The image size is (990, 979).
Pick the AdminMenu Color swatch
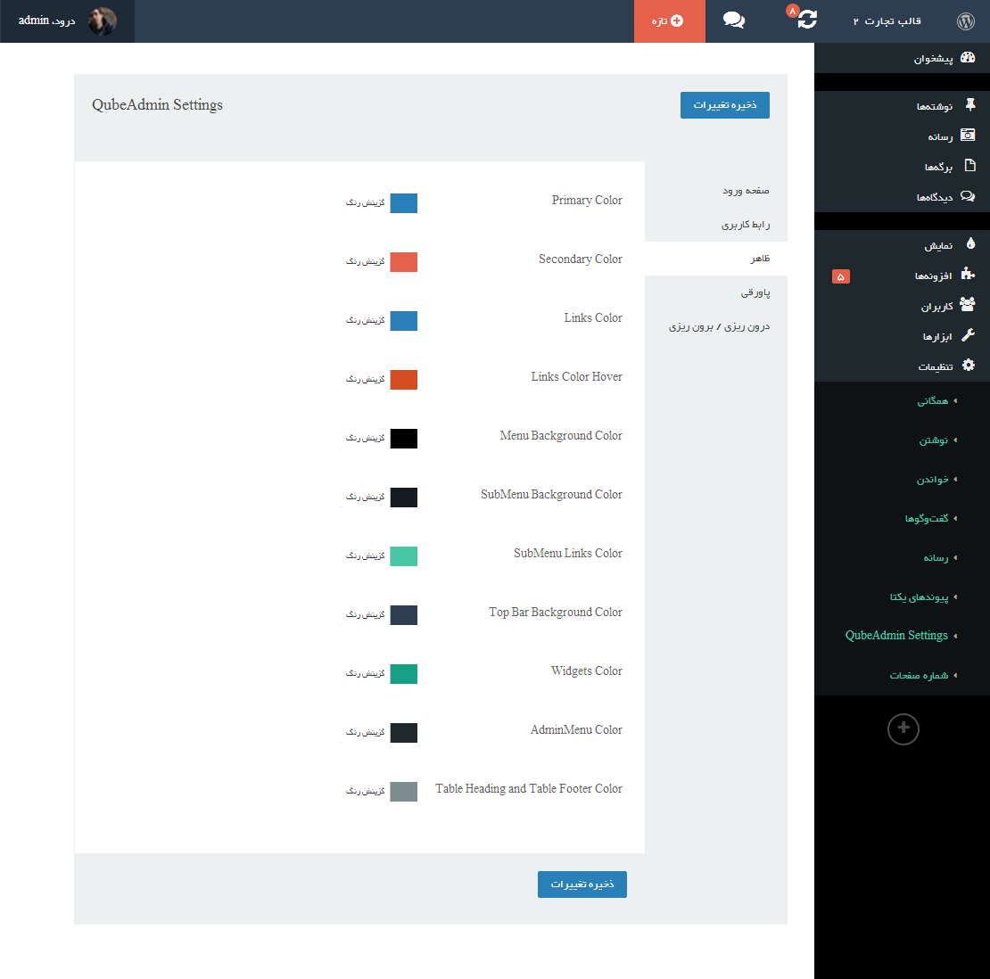coord(403,733)
